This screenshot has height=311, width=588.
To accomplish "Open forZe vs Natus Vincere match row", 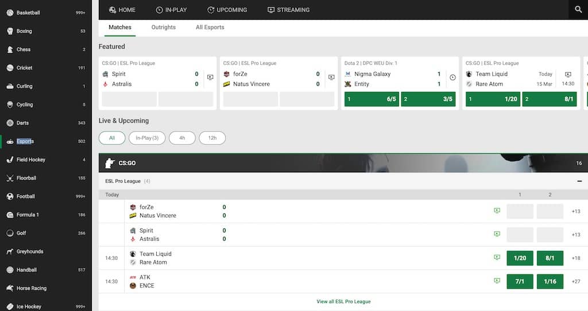I will click(x=343, y=211).
